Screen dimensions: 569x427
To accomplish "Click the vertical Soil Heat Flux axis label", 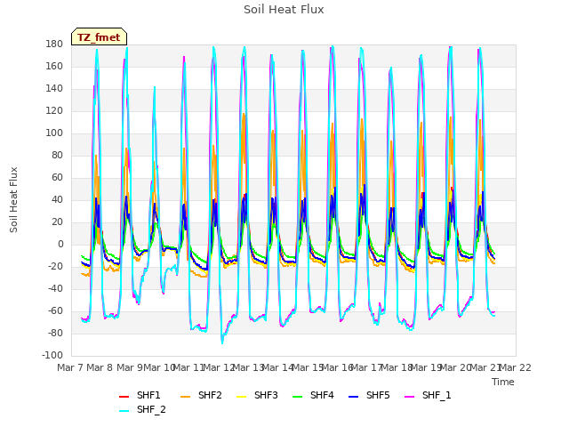I will pyautogui.click(x=13, y=199).
